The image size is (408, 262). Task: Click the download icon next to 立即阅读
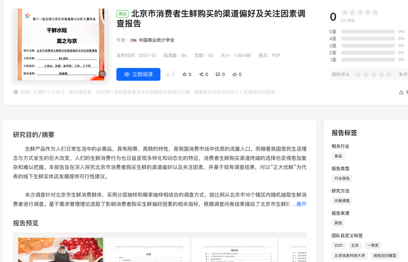(168, 74)
